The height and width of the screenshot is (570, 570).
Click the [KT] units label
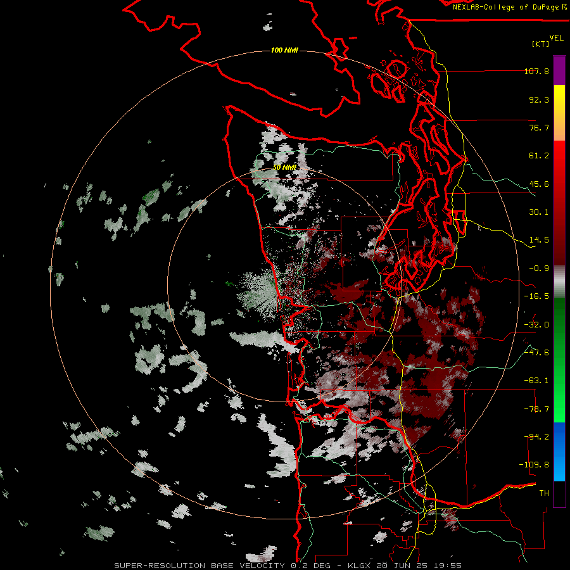coord(540,44)
